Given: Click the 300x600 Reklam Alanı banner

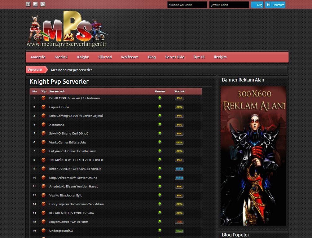Looking at the screenshot, I should coord(253,156).
